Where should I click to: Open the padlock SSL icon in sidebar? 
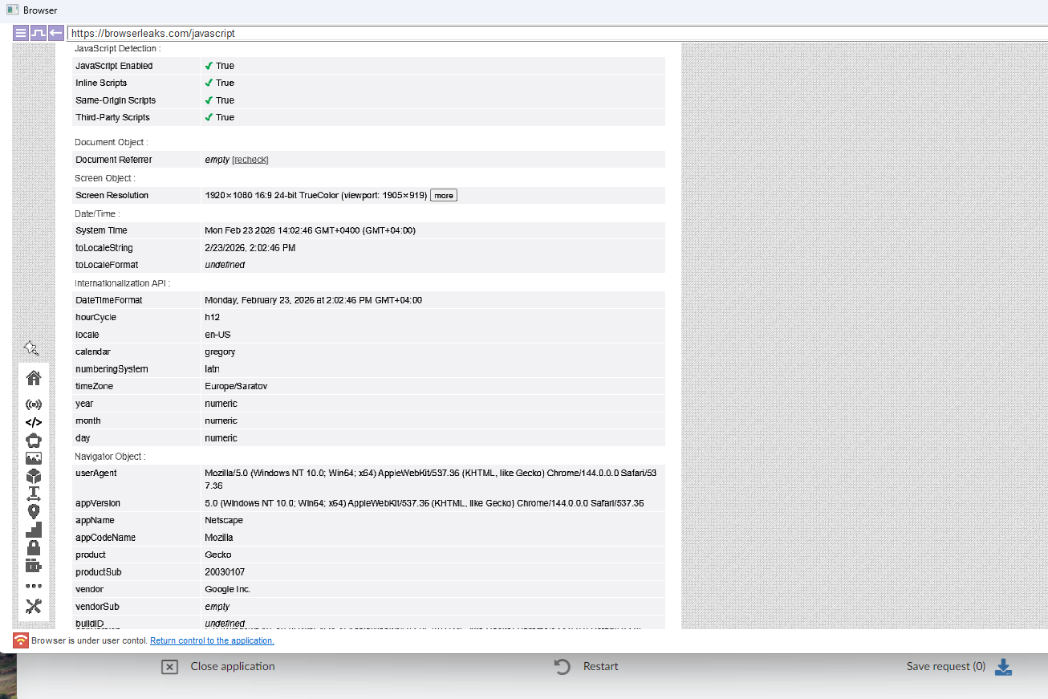pyautogui.click(x=34, y=547)
